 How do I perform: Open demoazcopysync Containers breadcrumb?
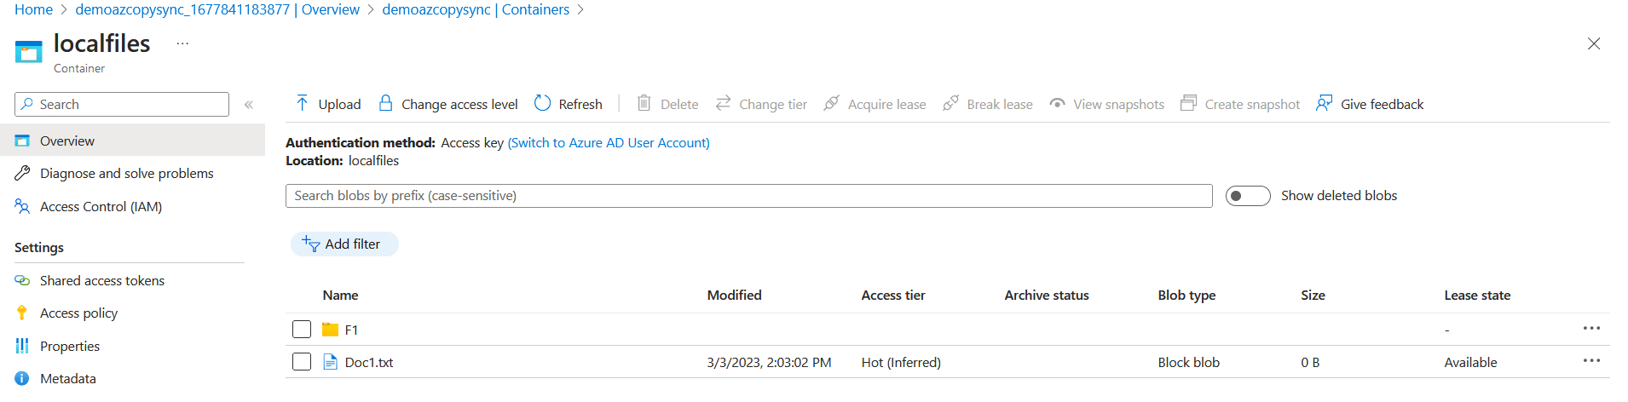(x=476, y=9)
